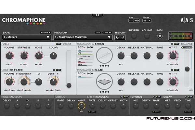Toggle the Coupled balance switch
This screenshot has width=195, height=130.
(187, 47)
